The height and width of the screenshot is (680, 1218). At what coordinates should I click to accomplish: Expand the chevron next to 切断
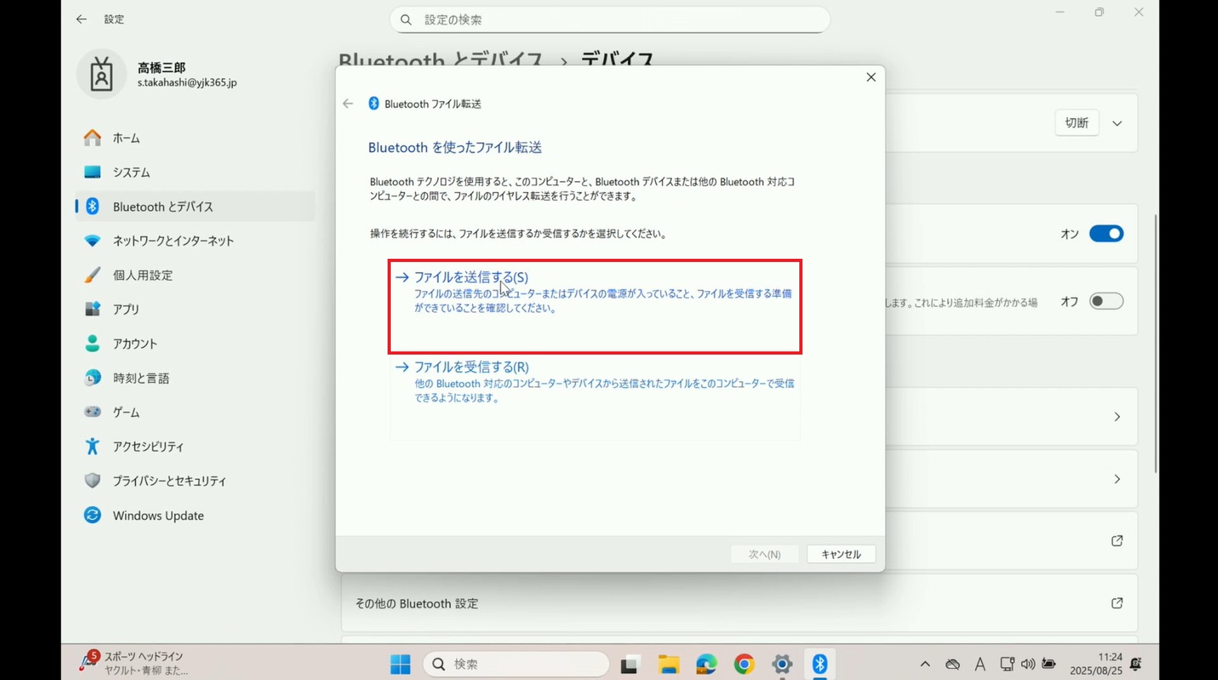(1117, 124)
